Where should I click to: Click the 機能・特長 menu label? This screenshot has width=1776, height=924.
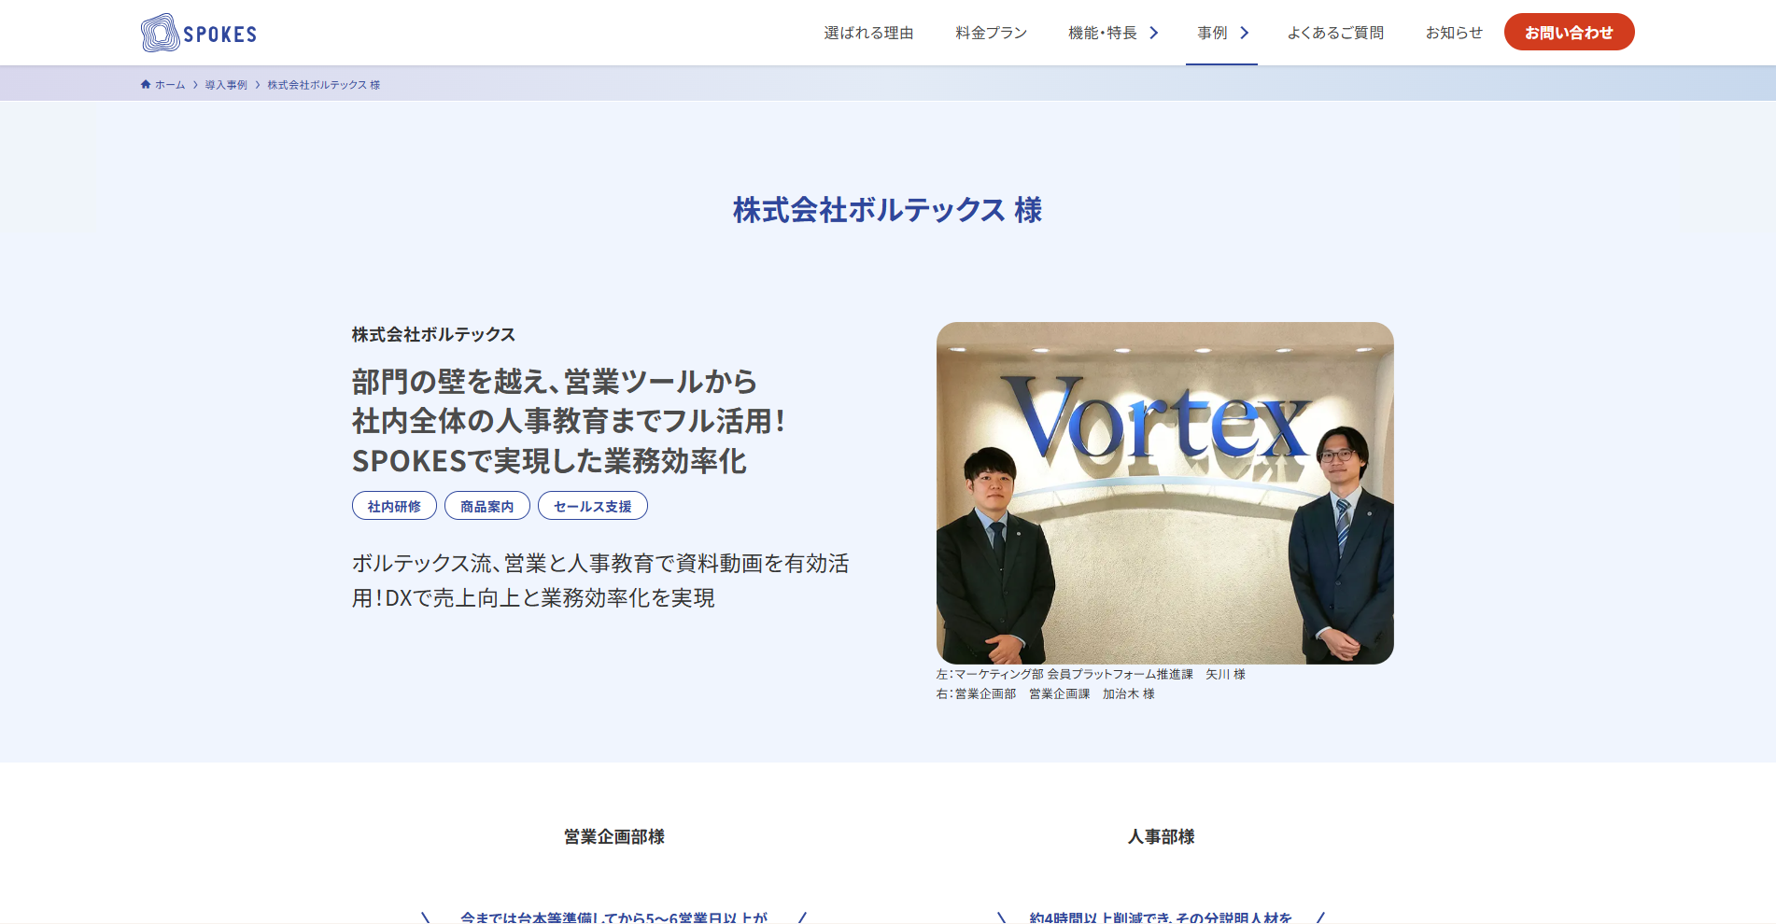(x=1102, y=33)
